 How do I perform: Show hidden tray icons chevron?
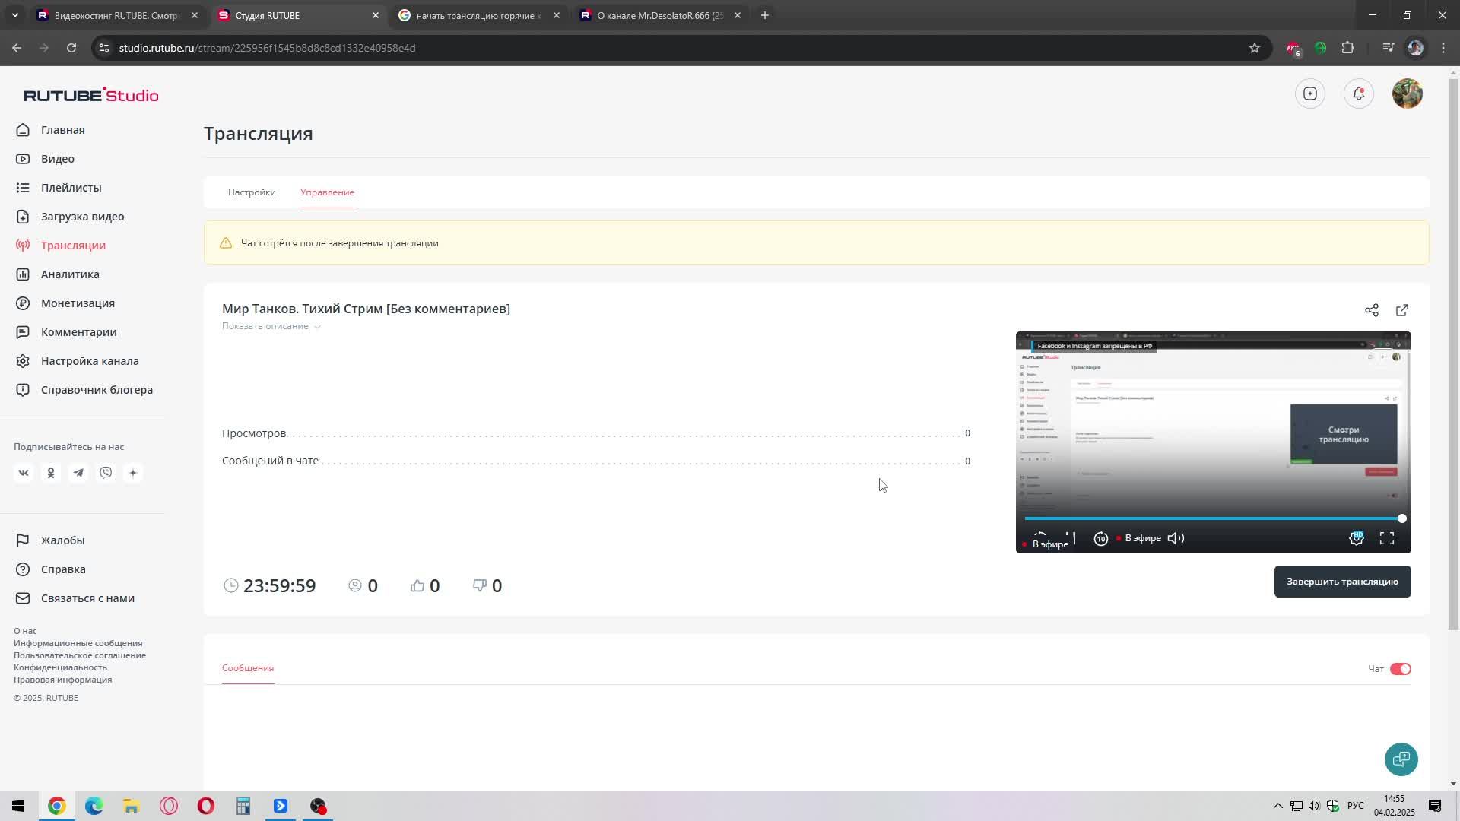pyautogui.click(x=1277, y=806)
